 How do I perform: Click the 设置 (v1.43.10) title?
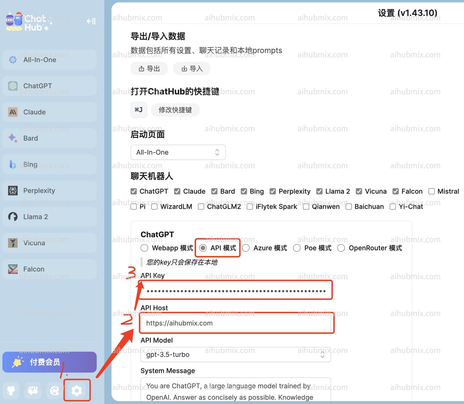coord(407,13)
